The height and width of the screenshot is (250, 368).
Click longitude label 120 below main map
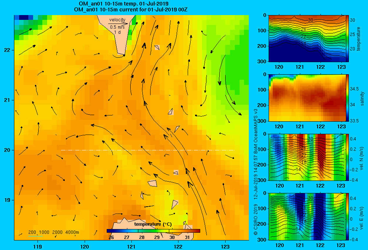pos(85,246)
